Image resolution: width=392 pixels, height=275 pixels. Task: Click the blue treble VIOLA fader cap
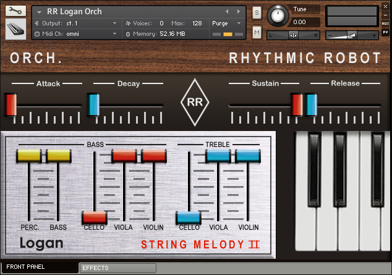(x=218, y=156)
